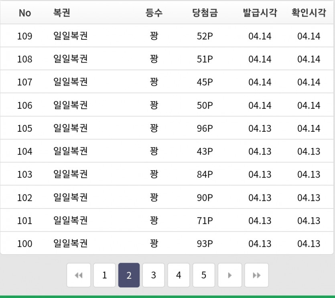Click the 복권 column header

pos(62,12)
